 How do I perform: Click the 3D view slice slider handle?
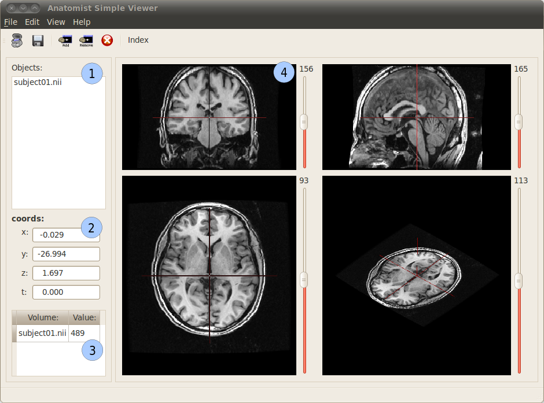pos(519,281)
